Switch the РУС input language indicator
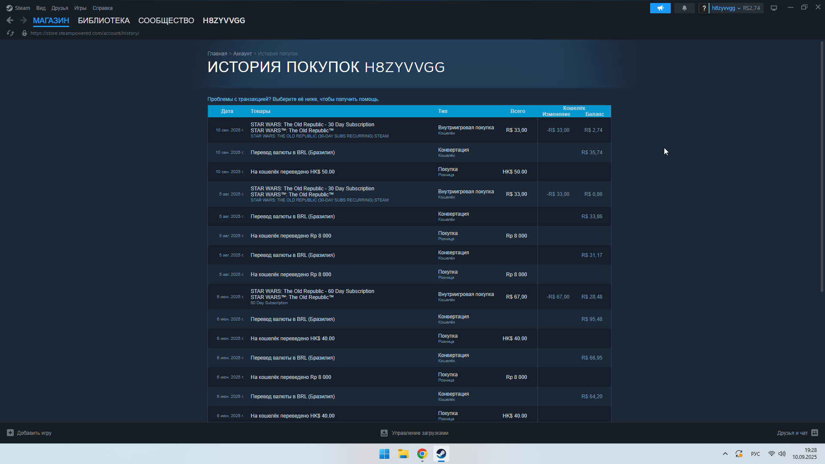 pos(755,454)
